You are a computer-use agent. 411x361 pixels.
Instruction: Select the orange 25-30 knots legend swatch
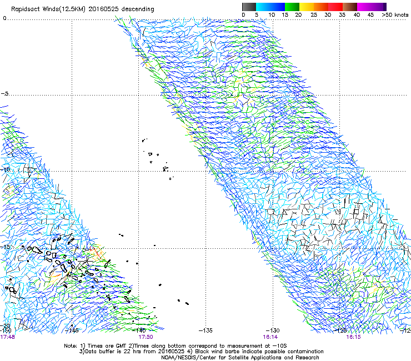(x=321, y=7)
